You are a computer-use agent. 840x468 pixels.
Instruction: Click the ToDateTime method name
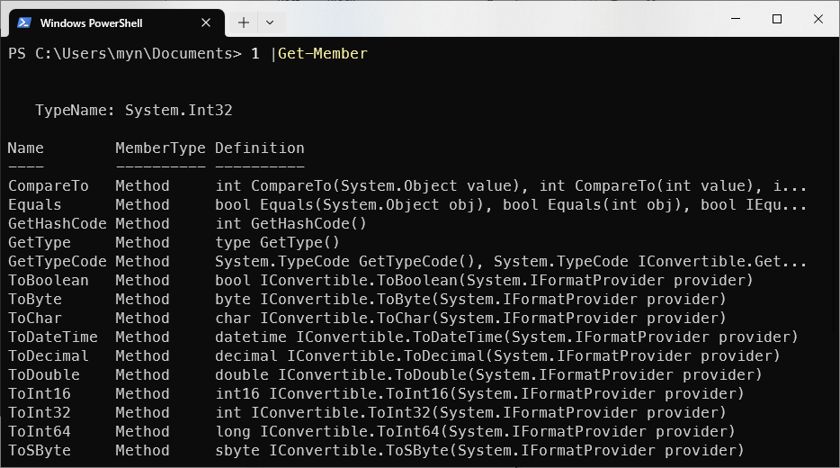point(52,337)
